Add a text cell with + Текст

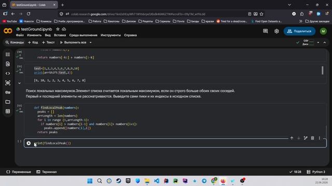point(48,42)
